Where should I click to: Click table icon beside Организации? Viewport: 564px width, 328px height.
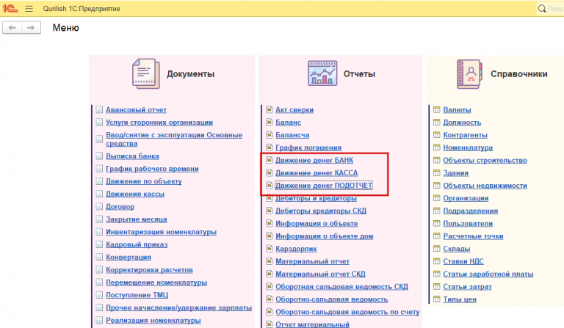(x=437, y=198)
